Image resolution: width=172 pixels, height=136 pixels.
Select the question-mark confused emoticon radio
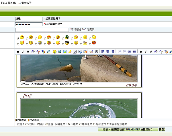(18, 44)
